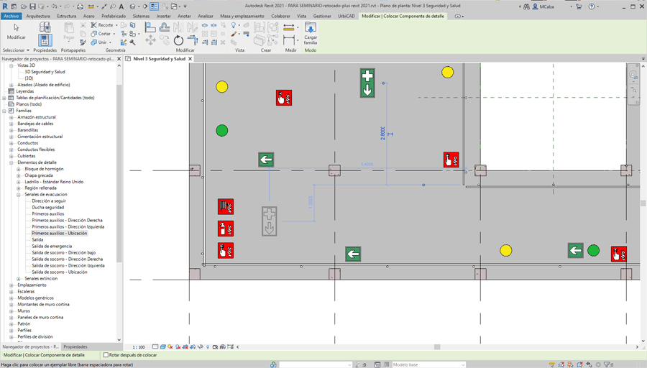
Task: Switch to the Propiedades panel tab at the bottom
Action: [x=75, y=346]
